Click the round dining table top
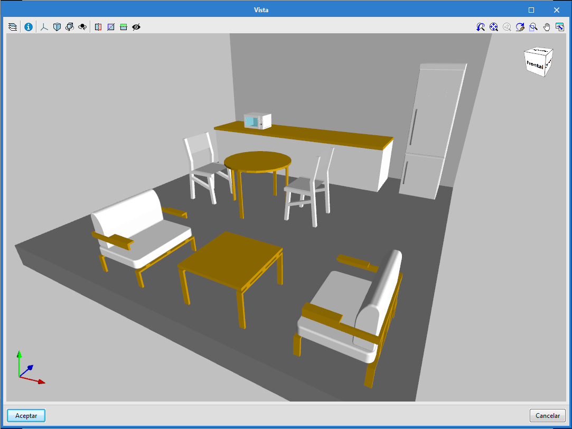The image size is (572, 429). (258, 161)
